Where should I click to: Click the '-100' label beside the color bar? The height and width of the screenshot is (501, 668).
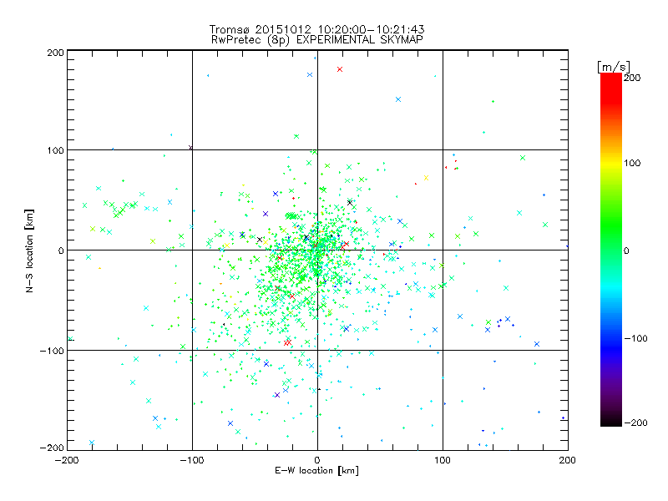pyautogui.click(x=635, y=338)
